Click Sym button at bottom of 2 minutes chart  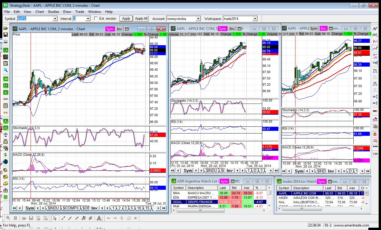pyautogui.click(x=30, y=208)
